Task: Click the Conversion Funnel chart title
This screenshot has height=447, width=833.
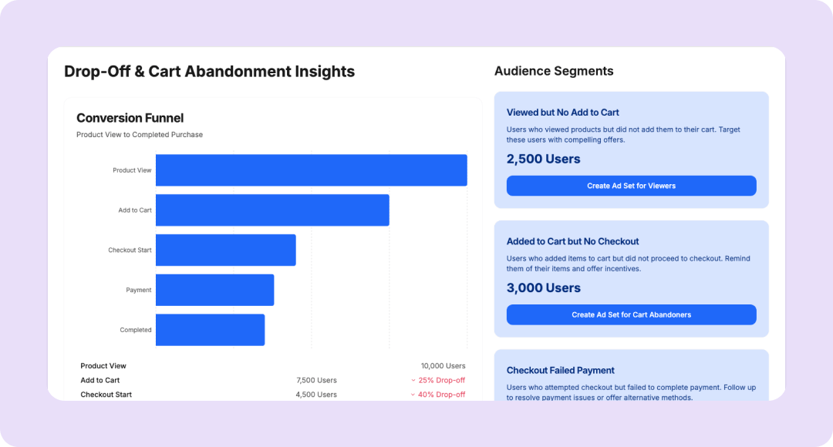Action: click(x=130, y=118)
